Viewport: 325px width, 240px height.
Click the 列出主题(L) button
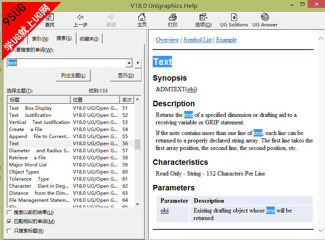point(73,76)
